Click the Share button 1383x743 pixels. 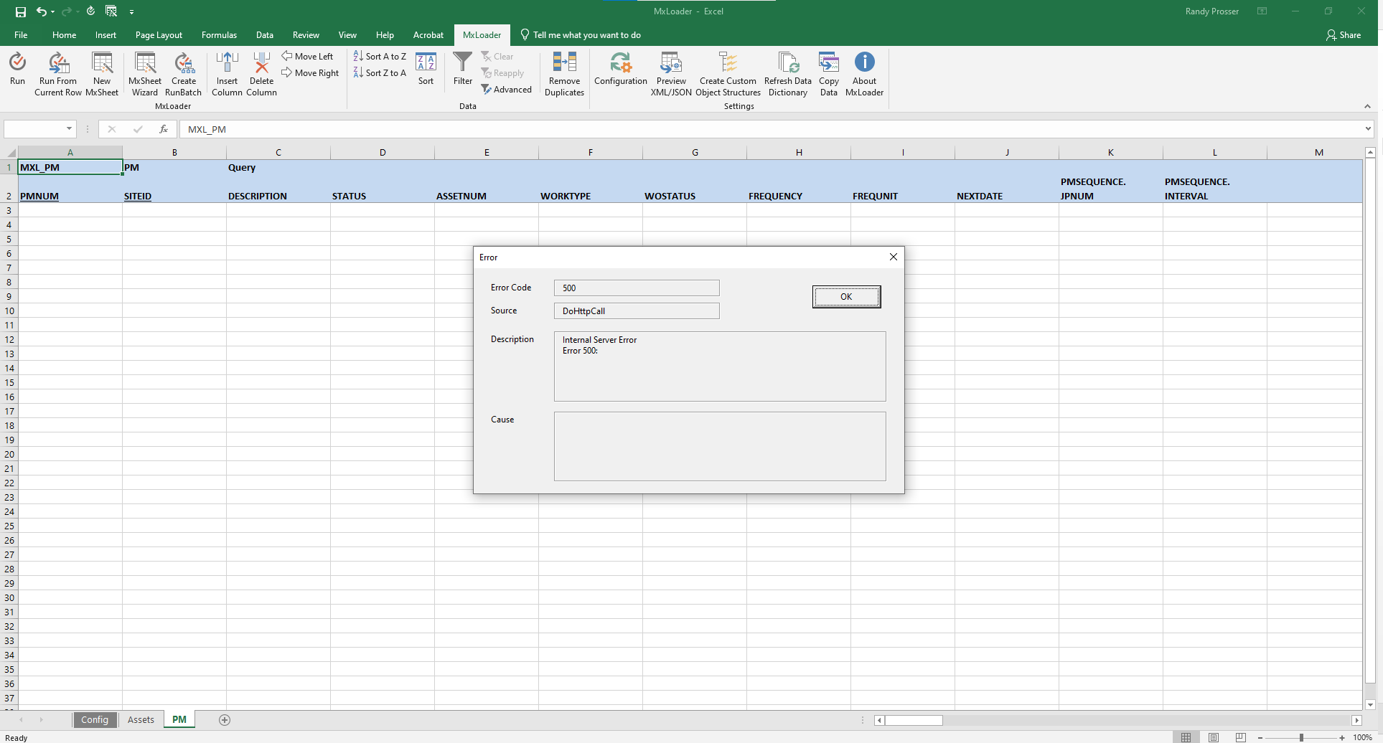(1344, 35)
